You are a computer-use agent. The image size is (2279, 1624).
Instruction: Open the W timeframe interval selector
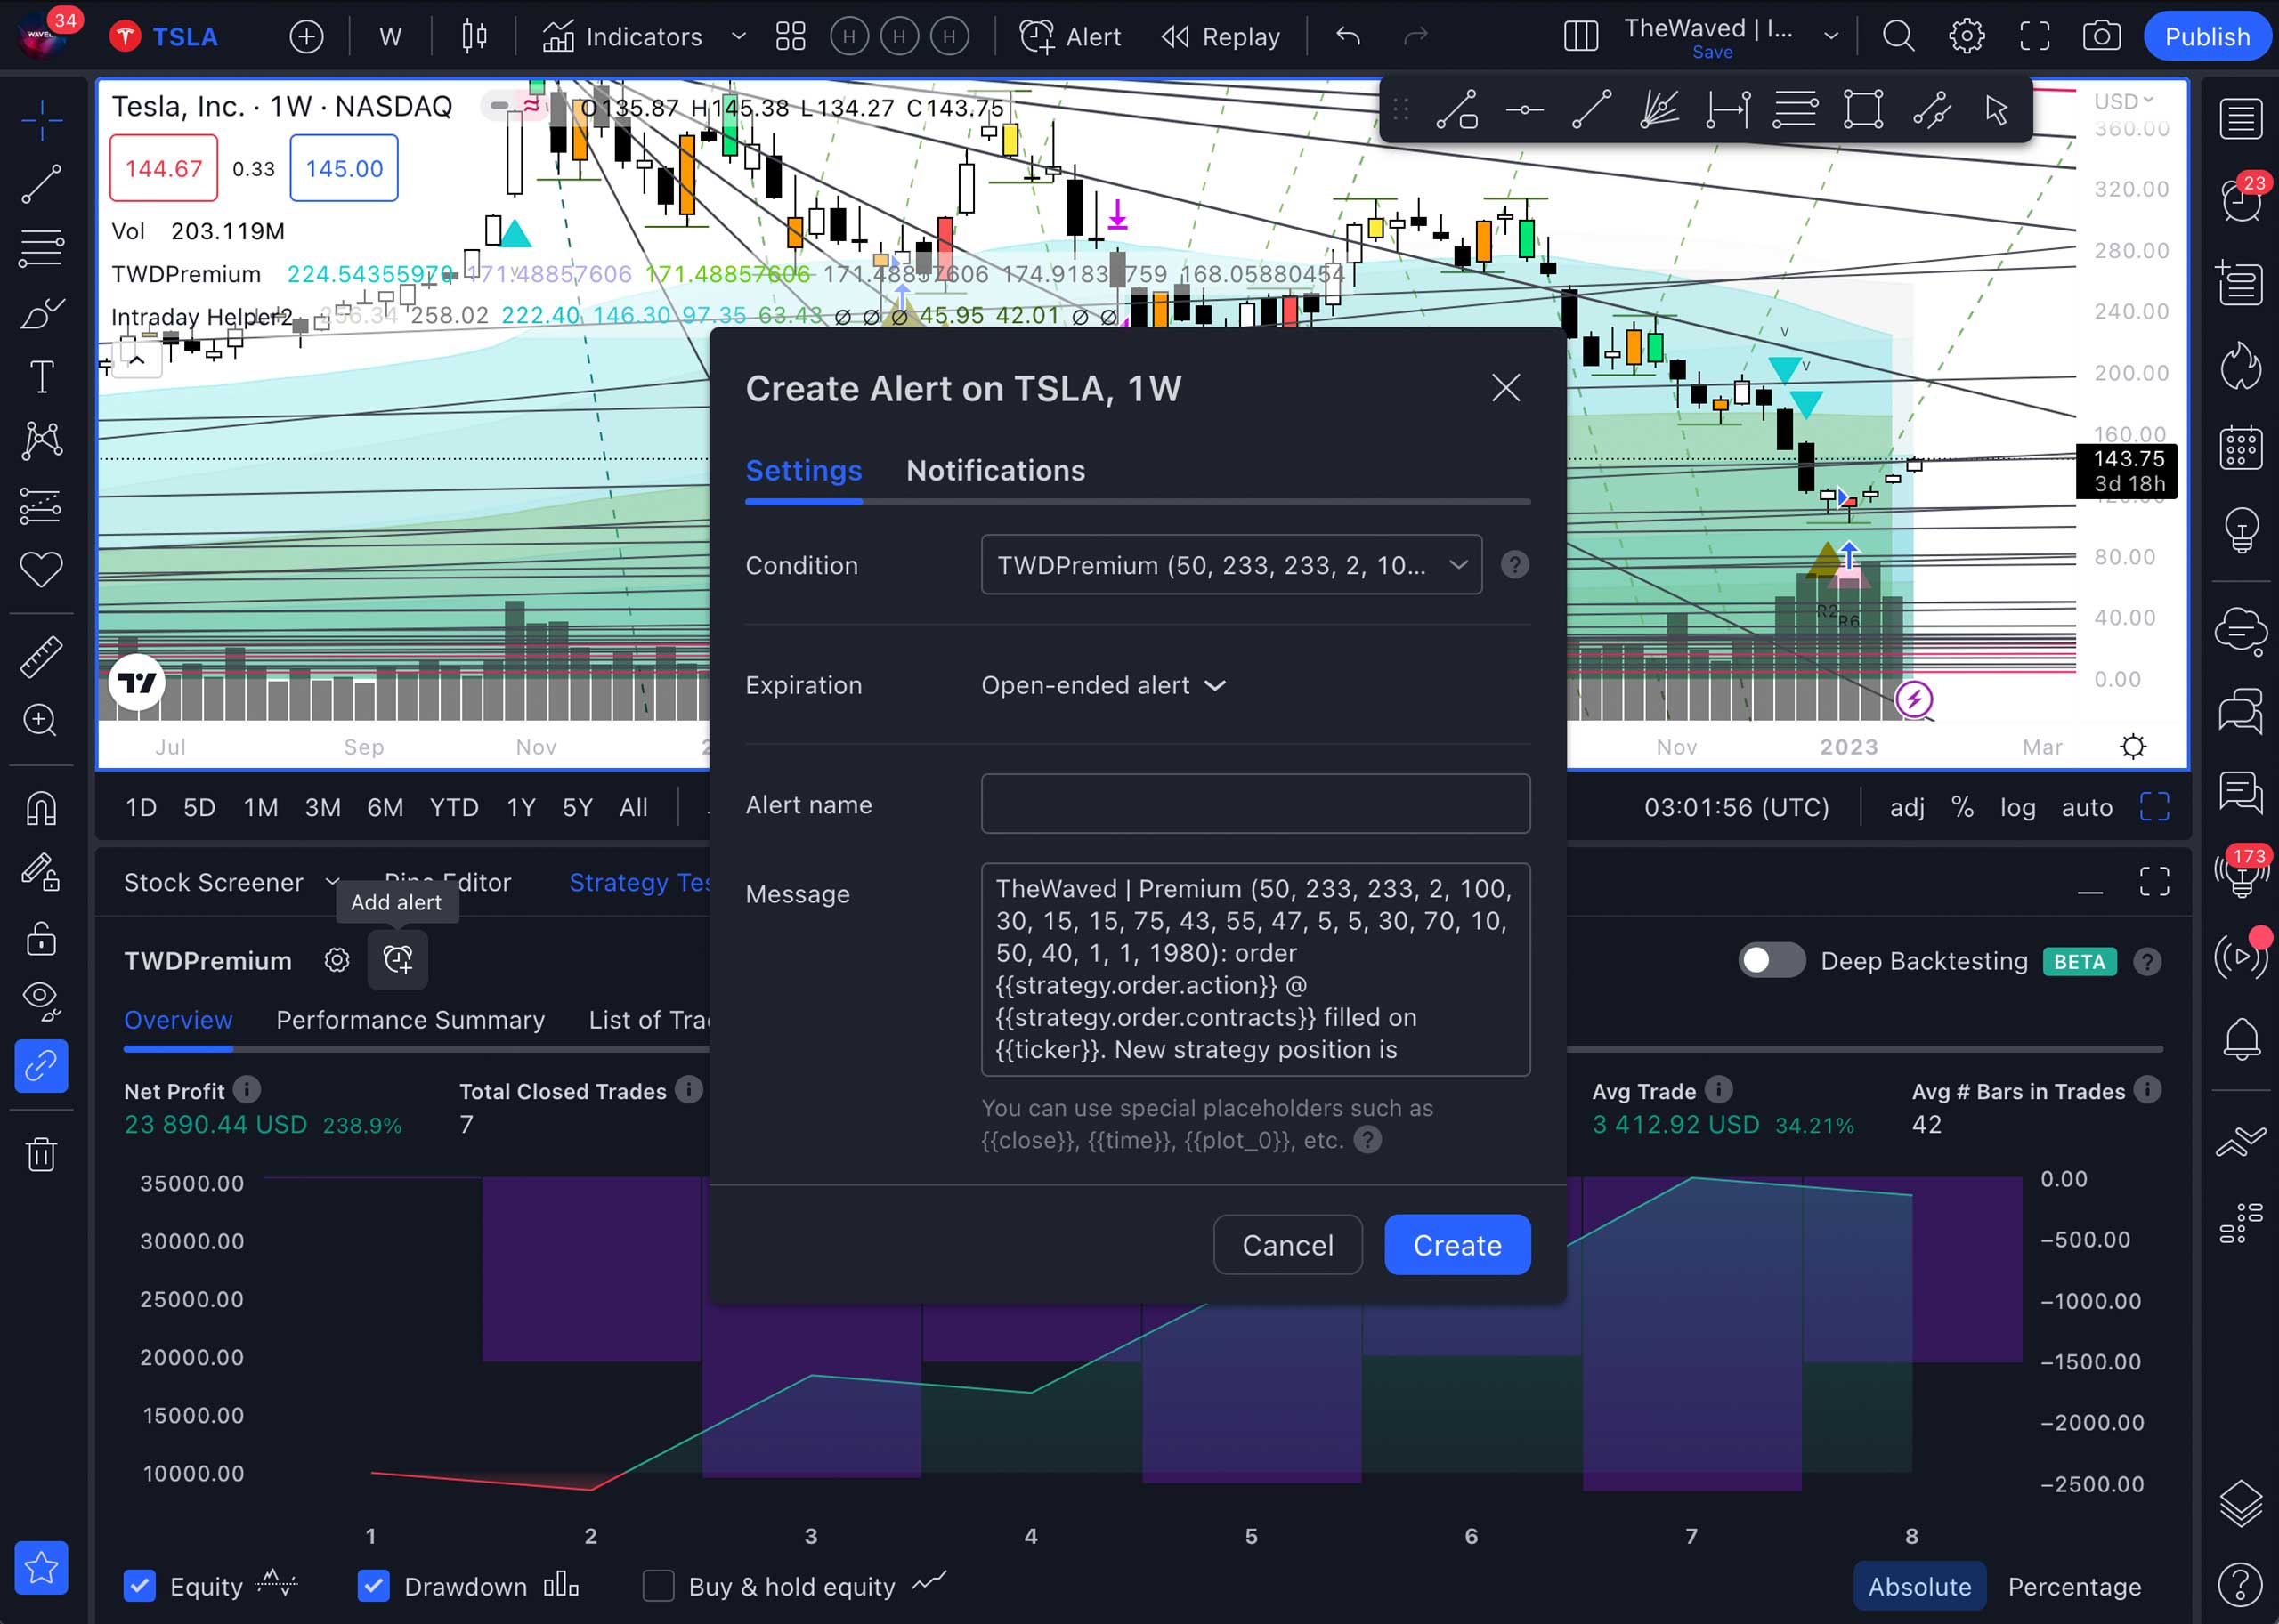(390, 37)
